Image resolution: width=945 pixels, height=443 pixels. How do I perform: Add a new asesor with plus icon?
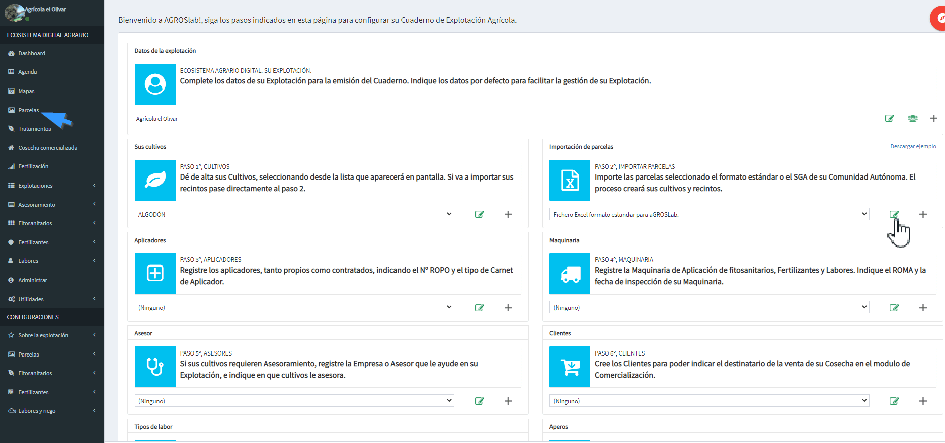coord(508,401)
